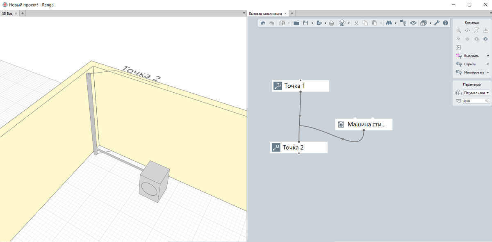Add a new tab next to Бытовая канализация
The height and width of the screenshot is (242, 492).
click(292, 14)
